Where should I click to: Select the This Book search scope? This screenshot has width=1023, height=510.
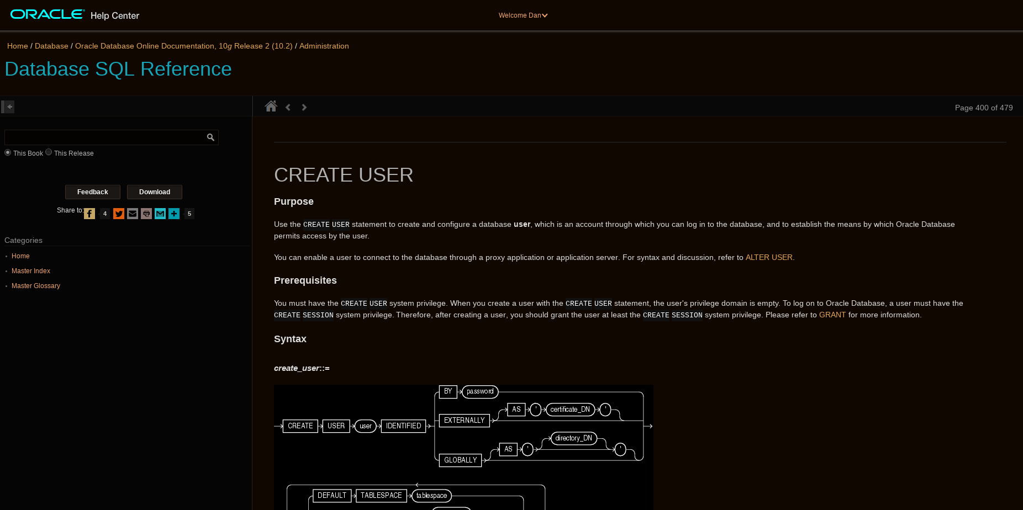(x=7, y=152)
